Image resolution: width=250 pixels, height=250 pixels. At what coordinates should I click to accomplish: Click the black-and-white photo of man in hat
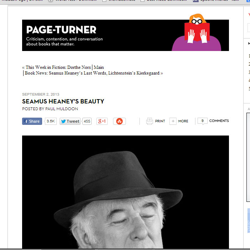point(125,193)
